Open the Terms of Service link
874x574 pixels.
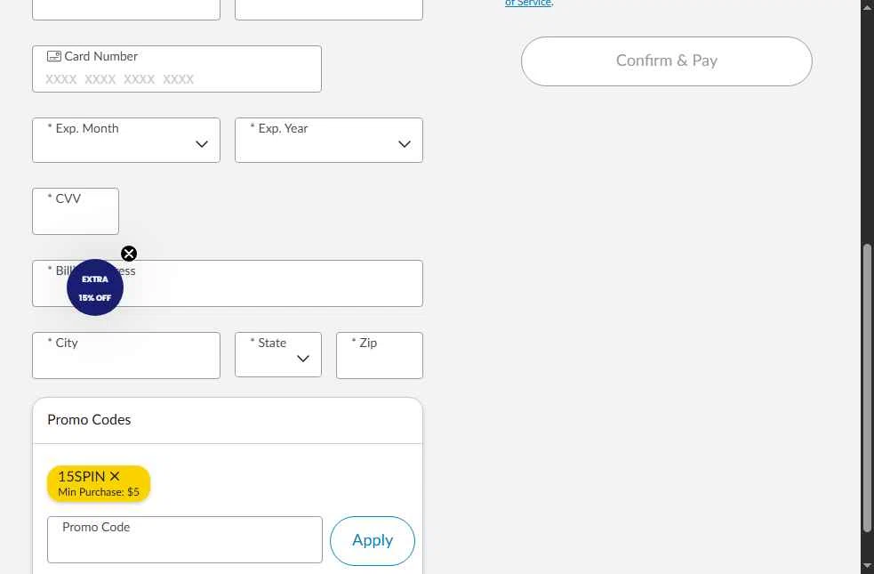(x=528, y=3)
